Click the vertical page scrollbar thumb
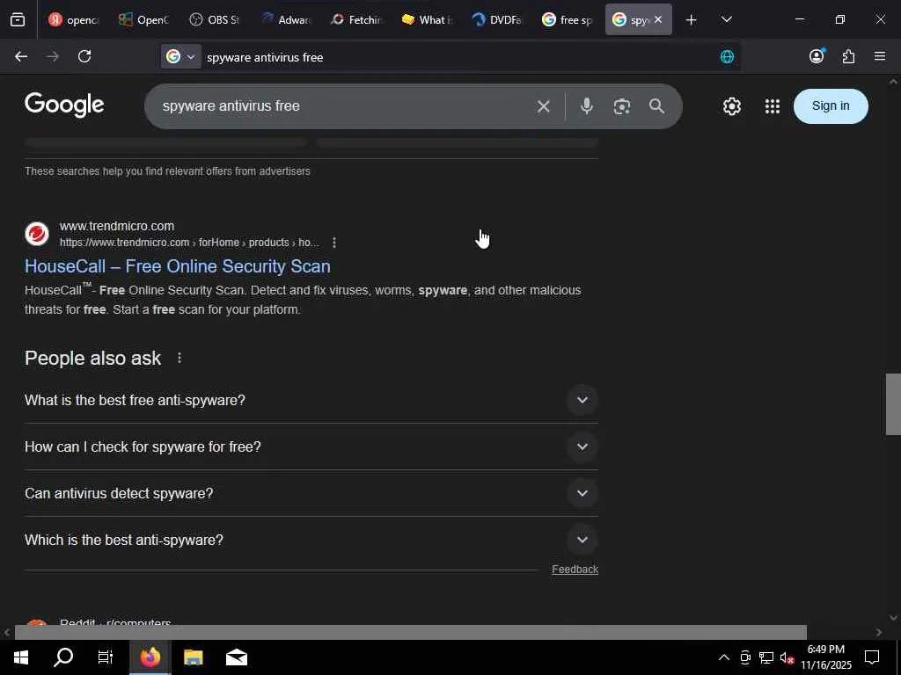This screenshot has width=901, height=675. coord(893,404)
